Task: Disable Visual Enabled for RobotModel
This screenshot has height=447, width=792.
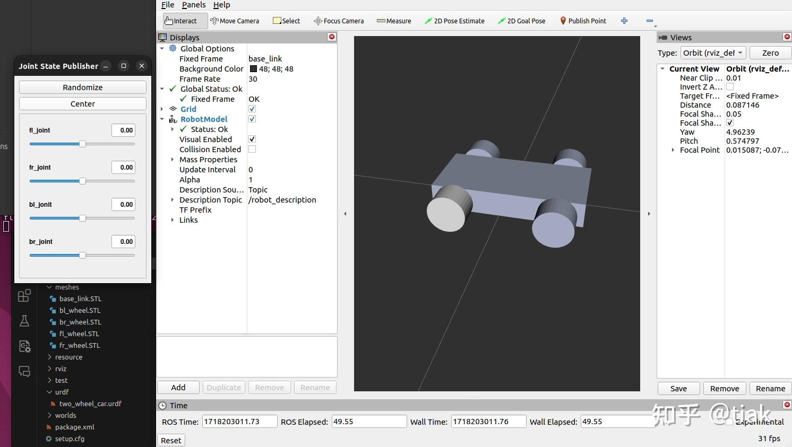Action: pos(252,139)
